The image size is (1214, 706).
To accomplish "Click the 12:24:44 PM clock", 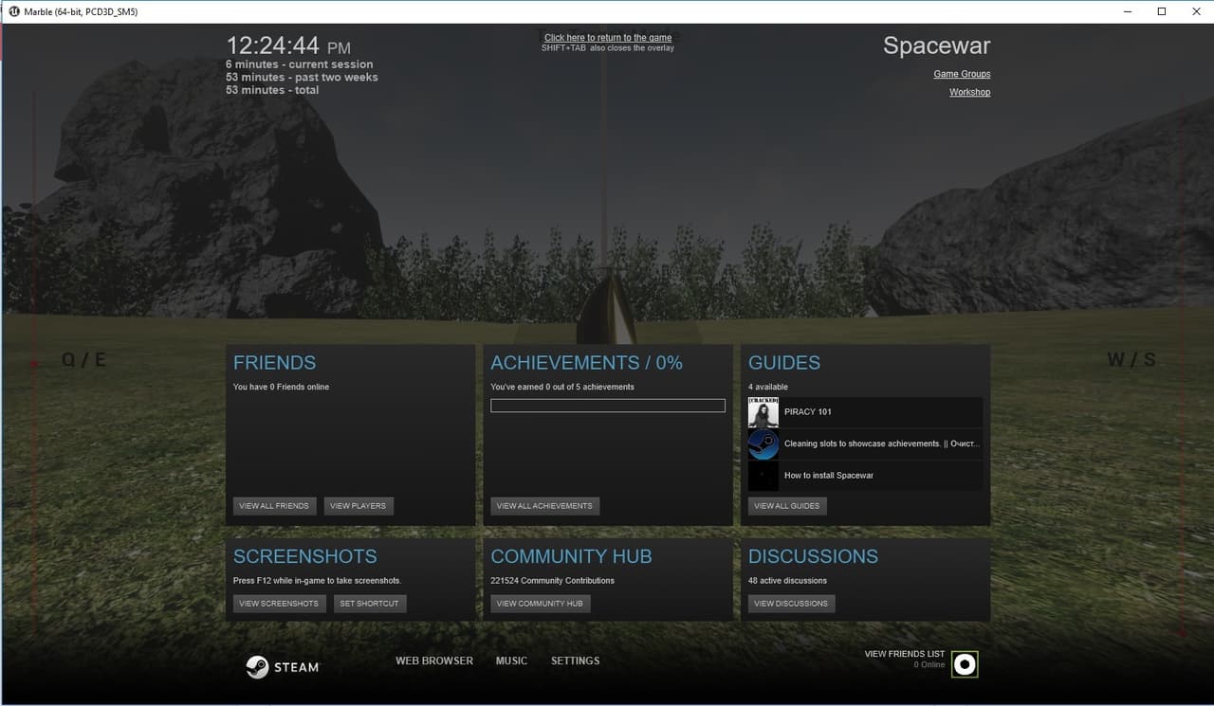I will tap(288, 45).
